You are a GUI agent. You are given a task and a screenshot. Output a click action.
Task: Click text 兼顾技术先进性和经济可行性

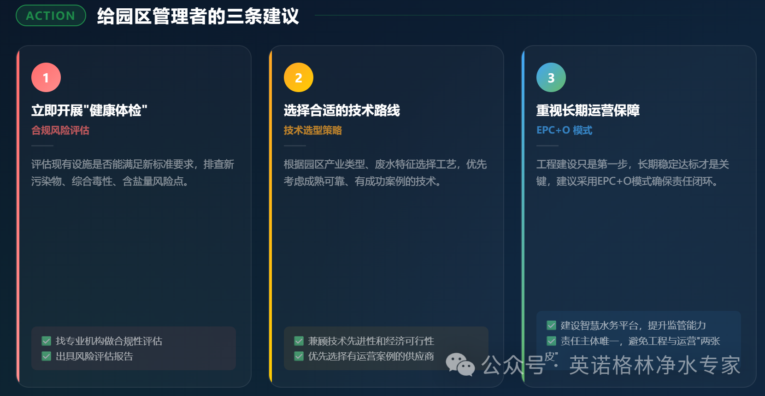point(371,341)
